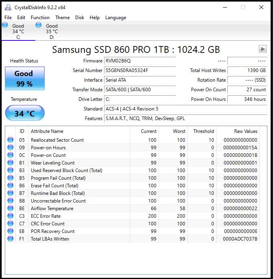Screen dimensions: 273x279
Task: Open the Theme menu
Action: point(62,18)
